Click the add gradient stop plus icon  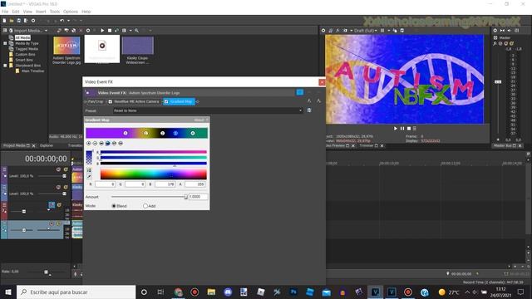tap(89, 144)
